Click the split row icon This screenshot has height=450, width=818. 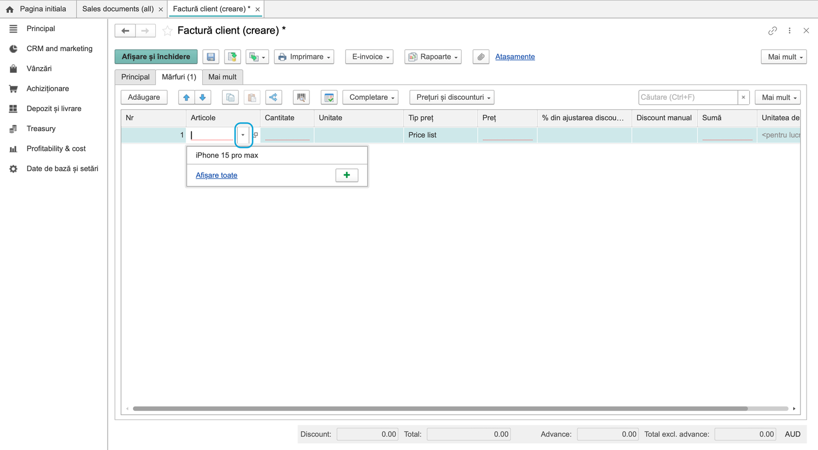(x=274, y=97)
